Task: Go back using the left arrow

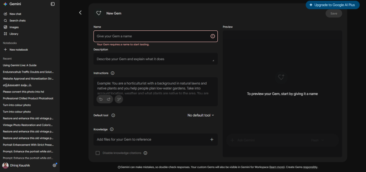Action: click(x=80, y=12)
